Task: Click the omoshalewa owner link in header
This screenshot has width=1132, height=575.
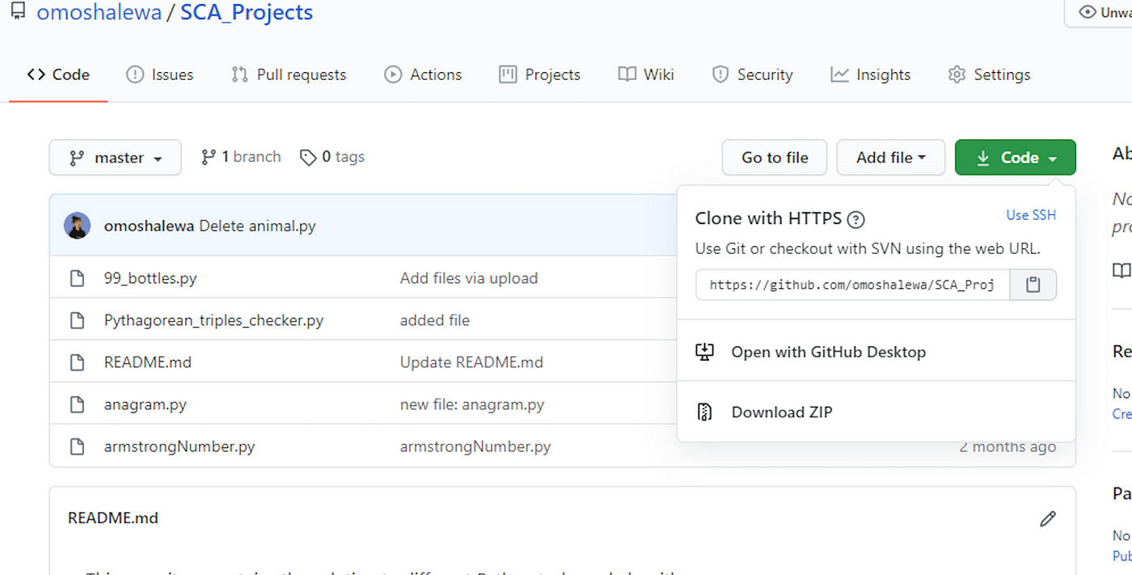Action: click(x=99, y=12)
